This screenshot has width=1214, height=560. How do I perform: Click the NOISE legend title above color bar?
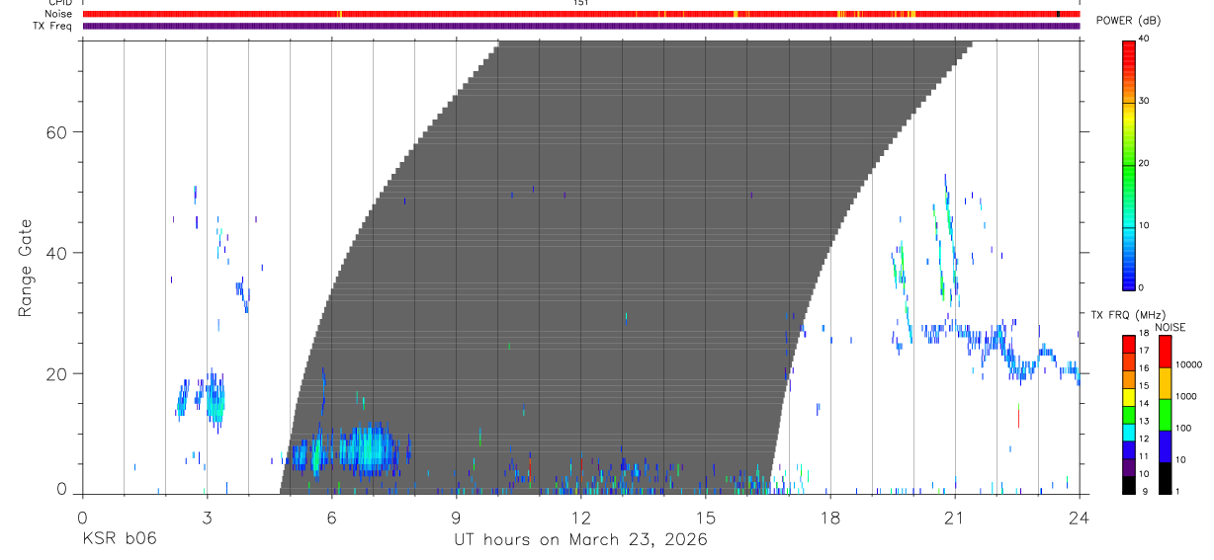point(1170,327)
